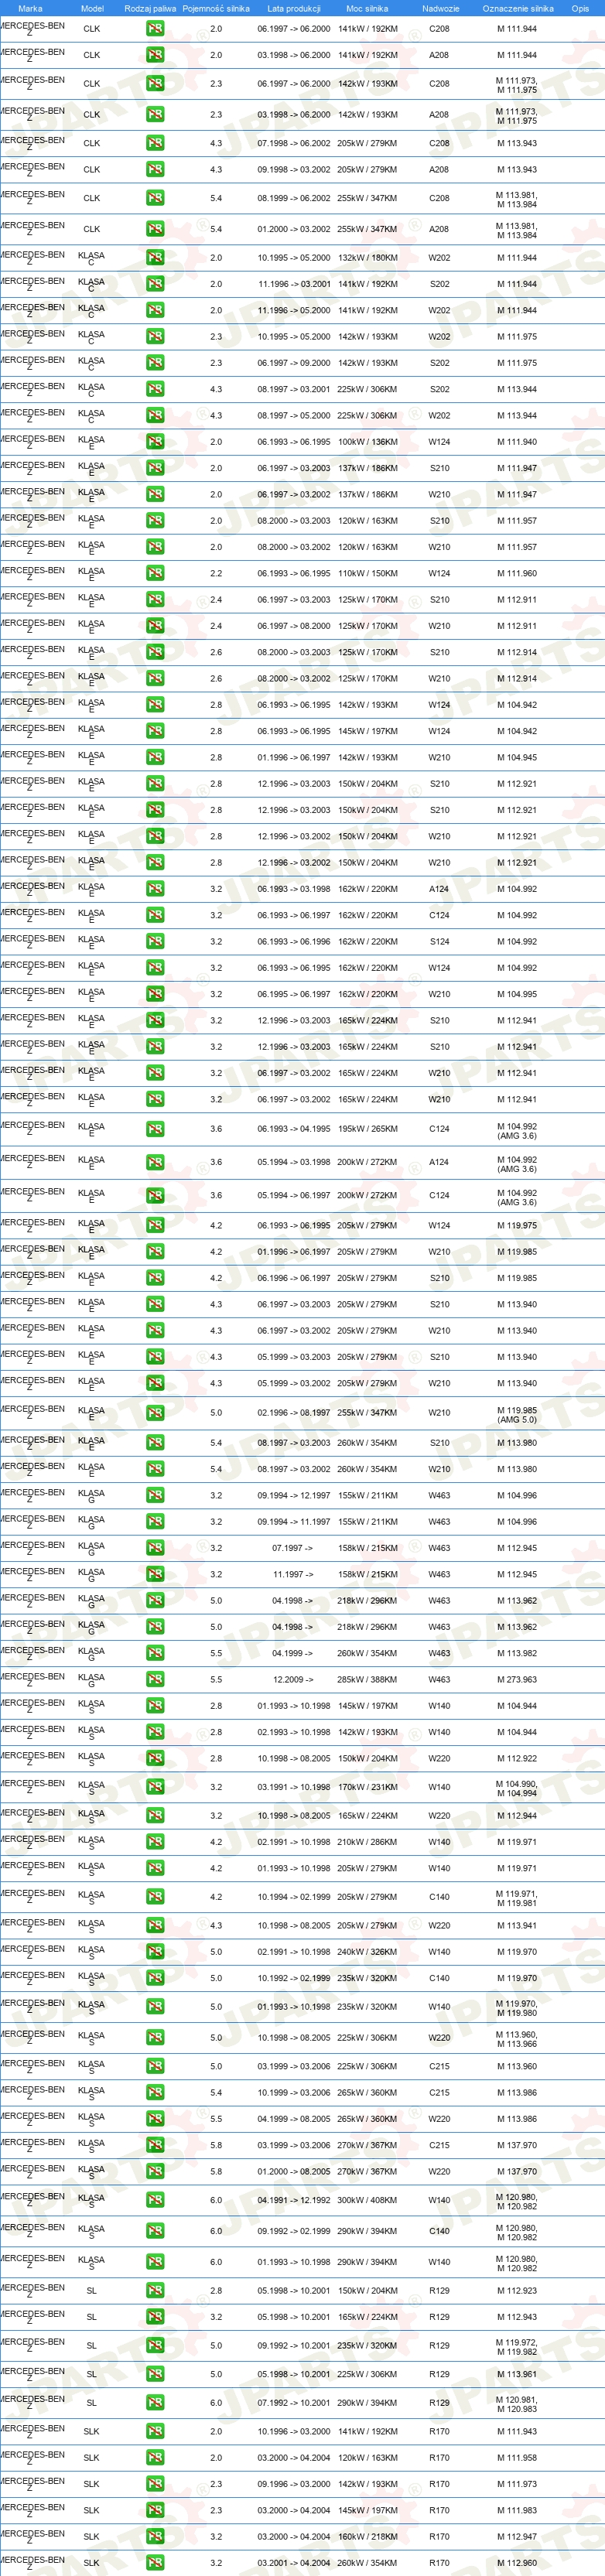Click fuel icon in CLK 2.0 A208 row
Screen dimensions: 605x2576
[x=155, y=55]
